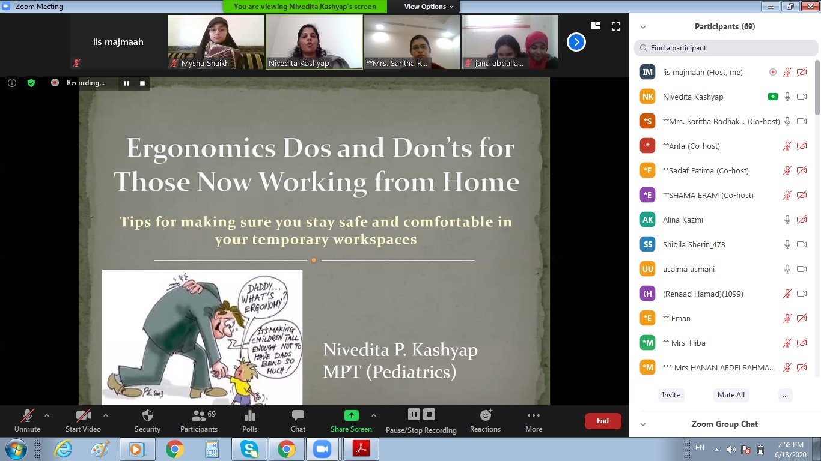Click the Invite button
Image resolution: width=821 pixels, height=461 pixels.
[x=671, y=395]
